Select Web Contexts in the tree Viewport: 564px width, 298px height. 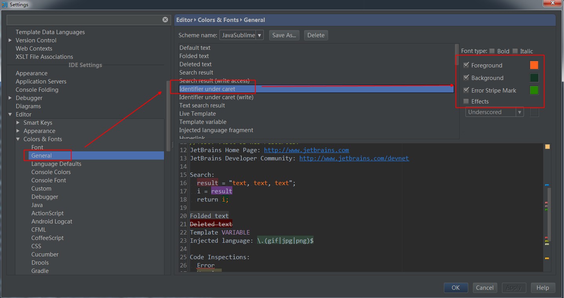[x=34, y=48]
